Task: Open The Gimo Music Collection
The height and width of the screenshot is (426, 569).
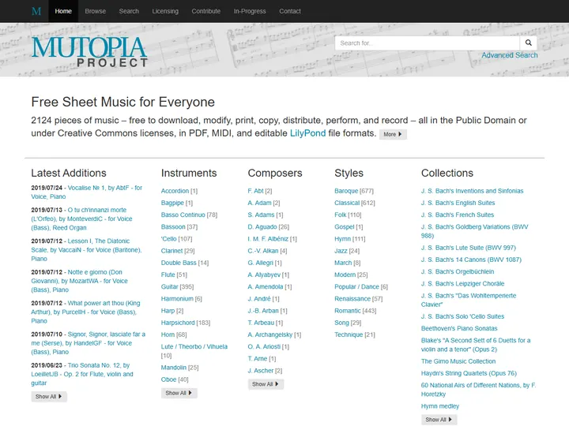Action: click(458, 361)
